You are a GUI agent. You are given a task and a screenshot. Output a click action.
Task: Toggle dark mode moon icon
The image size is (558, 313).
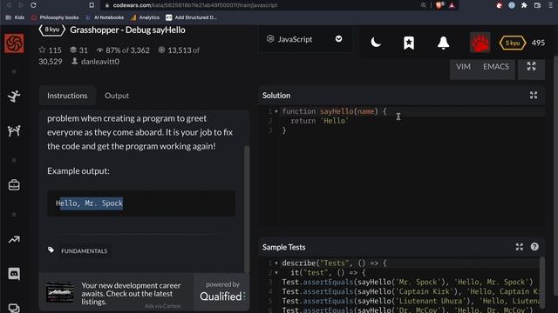point(376,43)
